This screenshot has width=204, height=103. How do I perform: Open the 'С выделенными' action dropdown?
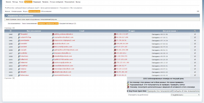click(185, 95)
